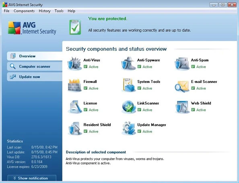
Task: Open the Anti-Virus component icon
Action: click(x=74, y=64)
